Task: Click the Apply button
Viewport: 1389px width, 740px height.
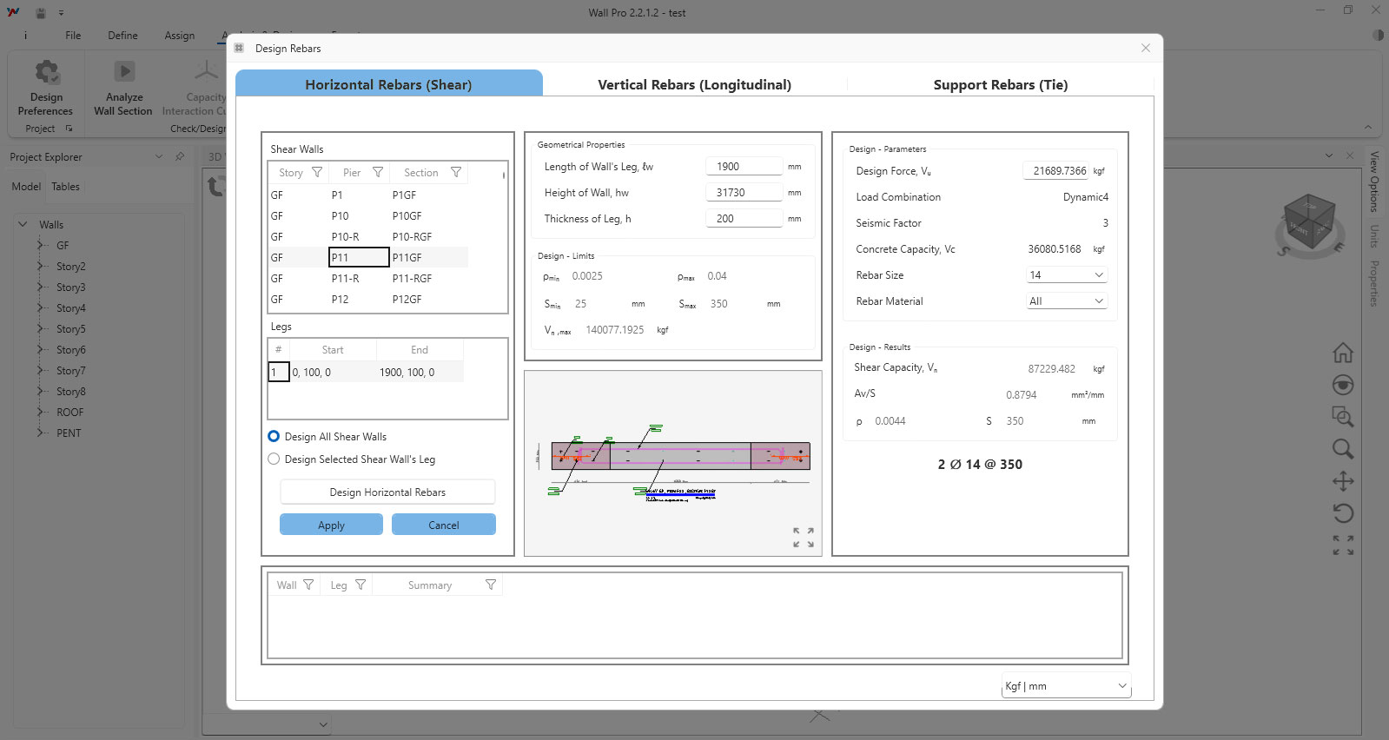Action: click(331, 525)
